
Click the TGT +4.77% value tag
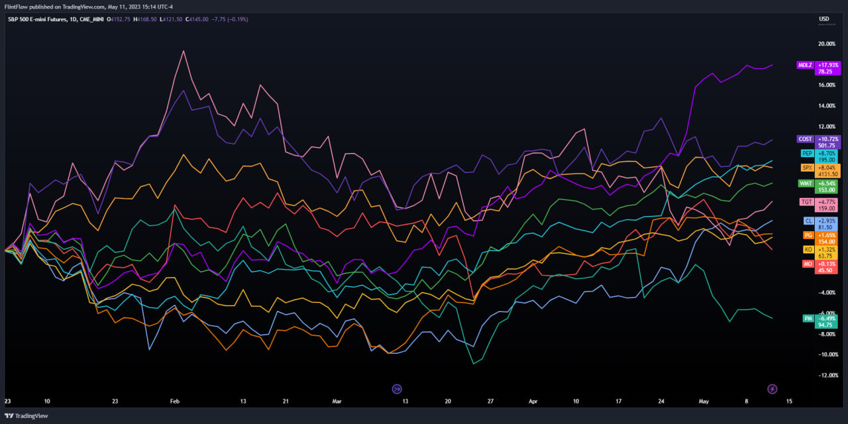click(x=827, y=204)
